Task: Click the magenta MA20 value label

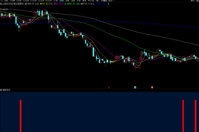Action: coord(59,4)
